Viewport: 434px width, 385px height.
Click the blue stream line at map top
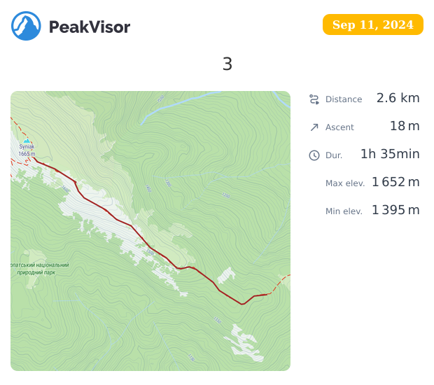tap(180, 105)
